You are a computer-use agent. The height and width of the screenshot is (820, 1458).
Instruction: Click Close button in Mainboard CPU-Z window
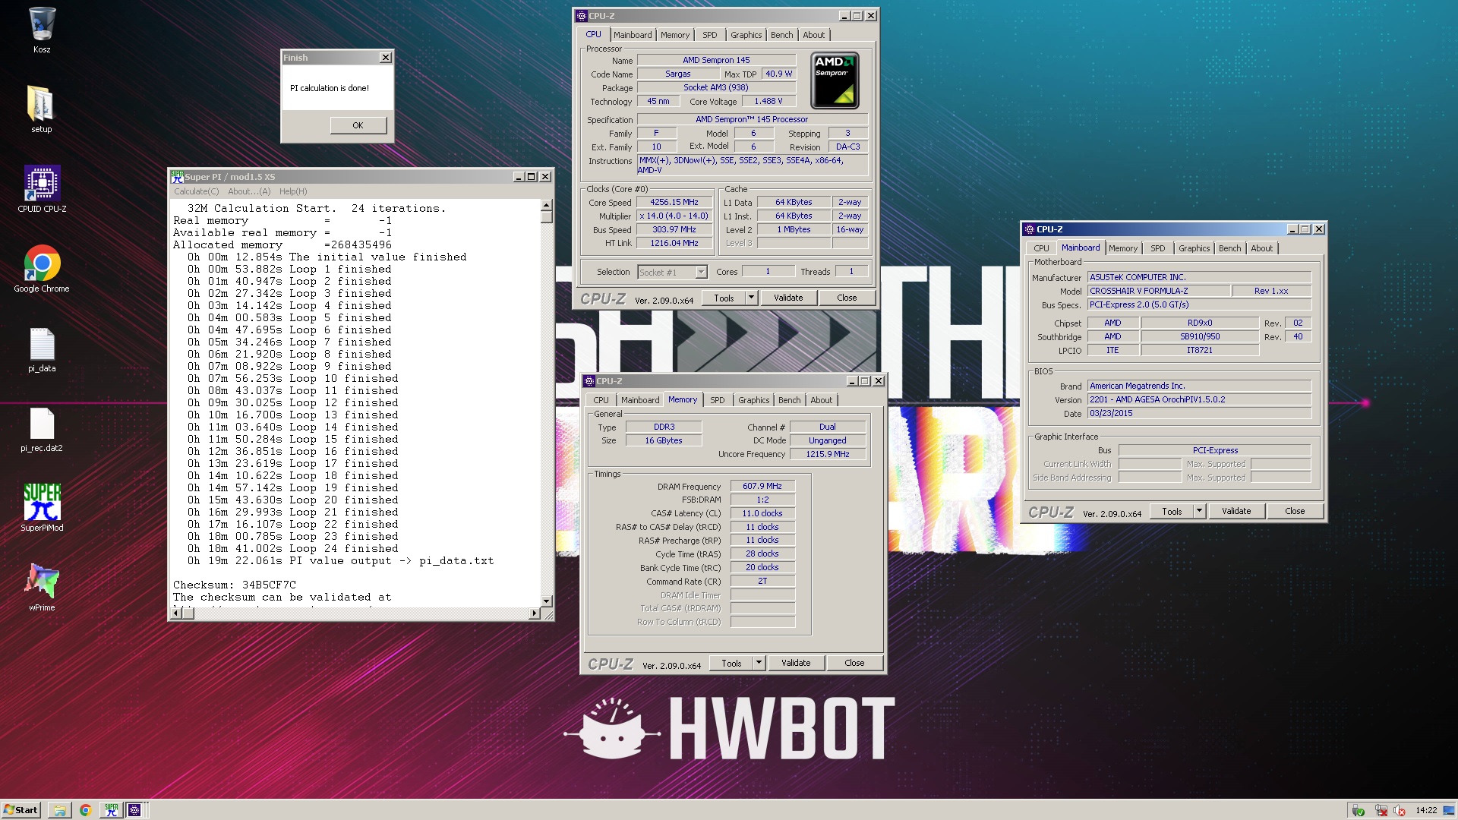1295,511
